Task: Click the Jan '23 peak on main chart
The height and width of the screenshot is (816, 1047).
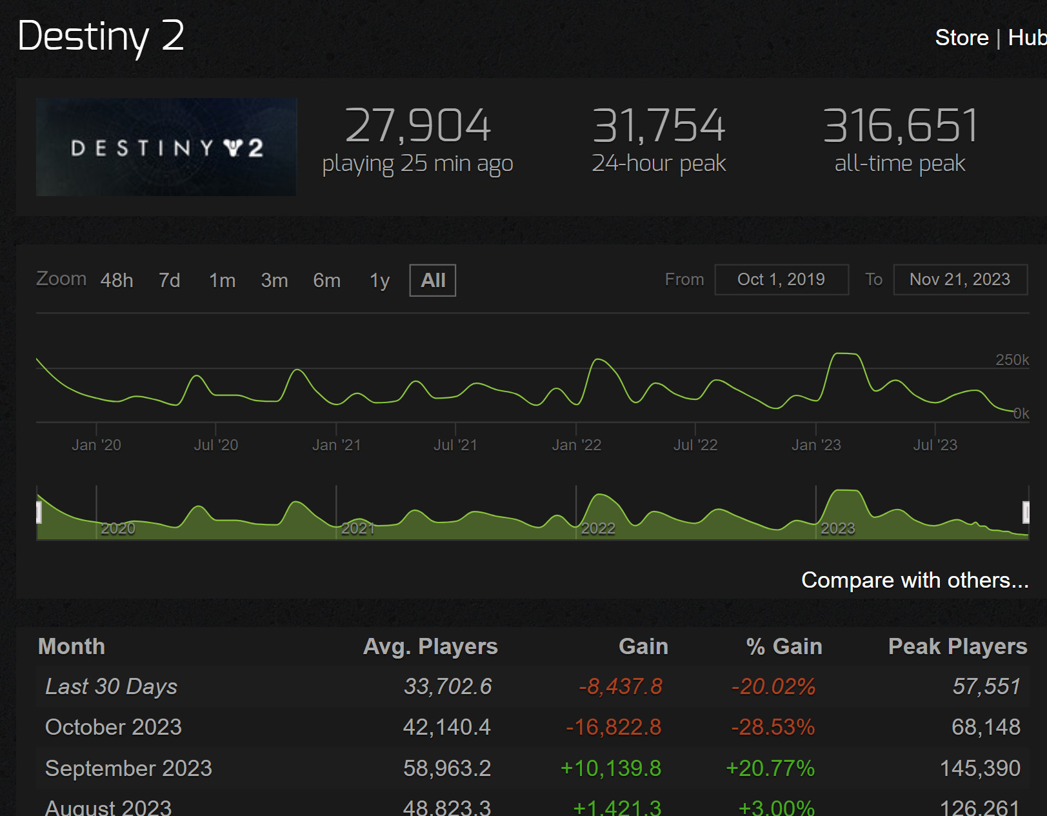Action: click(x=845, y=354)
